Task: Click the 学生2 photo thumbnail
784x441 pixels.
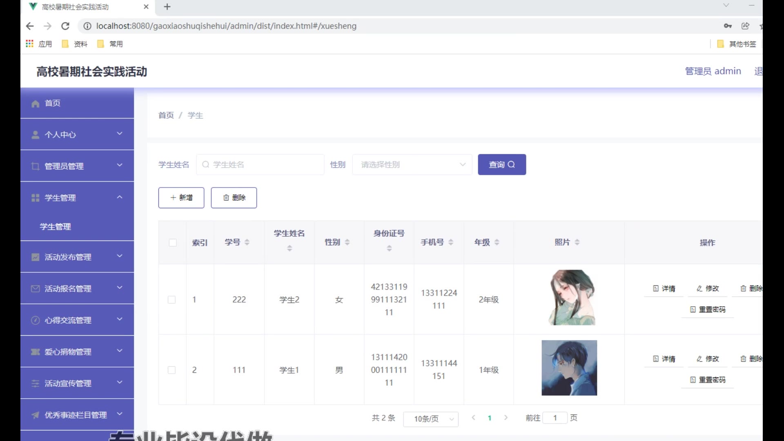Action: [571, 298]
